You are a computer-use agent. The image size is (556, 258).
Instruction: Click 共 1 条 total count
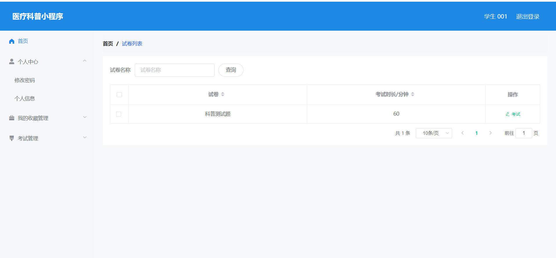(x=403, y=133)
